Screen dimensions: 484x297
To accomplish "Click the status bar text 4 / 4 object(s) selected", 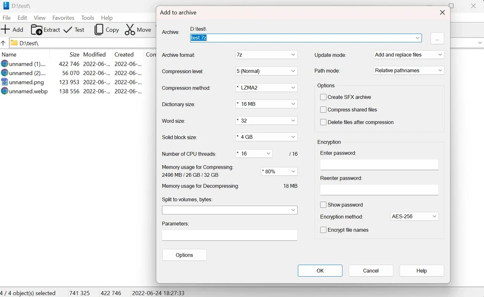I will [28, 293].
